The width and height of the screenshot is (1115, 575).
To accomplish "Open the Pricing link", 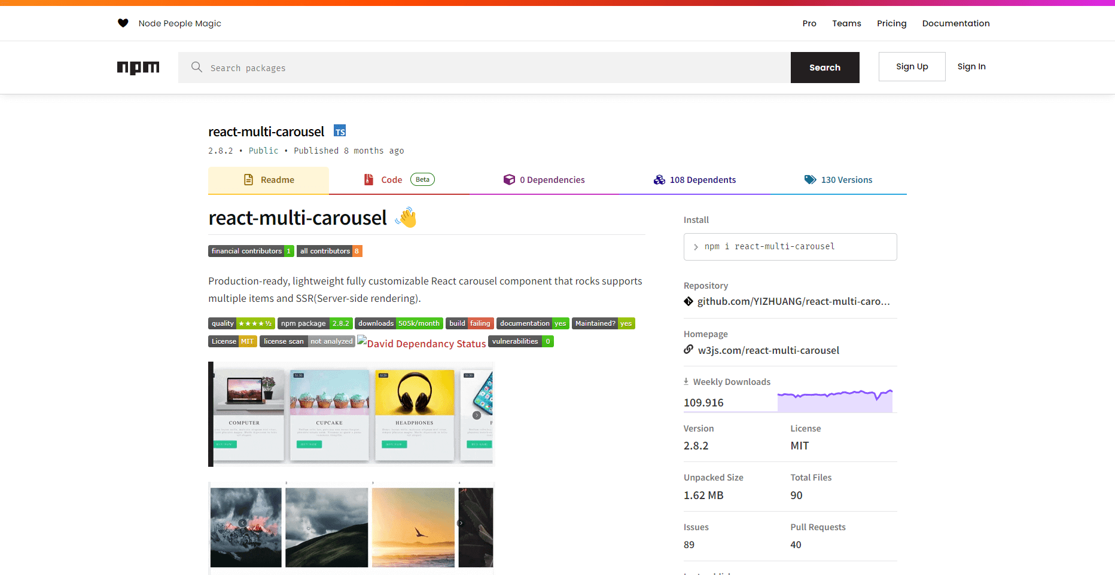I will coord(891,23).
